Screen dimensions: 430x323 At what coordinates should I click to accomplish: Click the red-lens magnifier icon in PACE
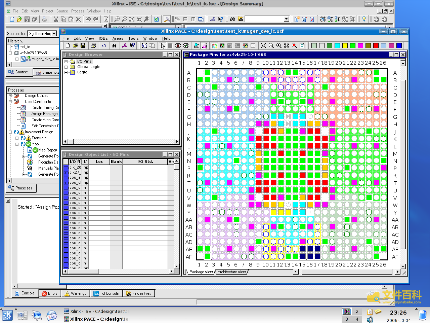294,45
